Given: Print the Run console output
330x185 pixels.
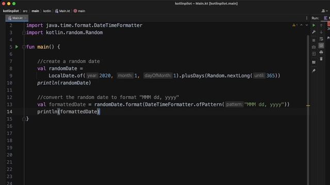Looking at the screenshot, I should point(321,52).
